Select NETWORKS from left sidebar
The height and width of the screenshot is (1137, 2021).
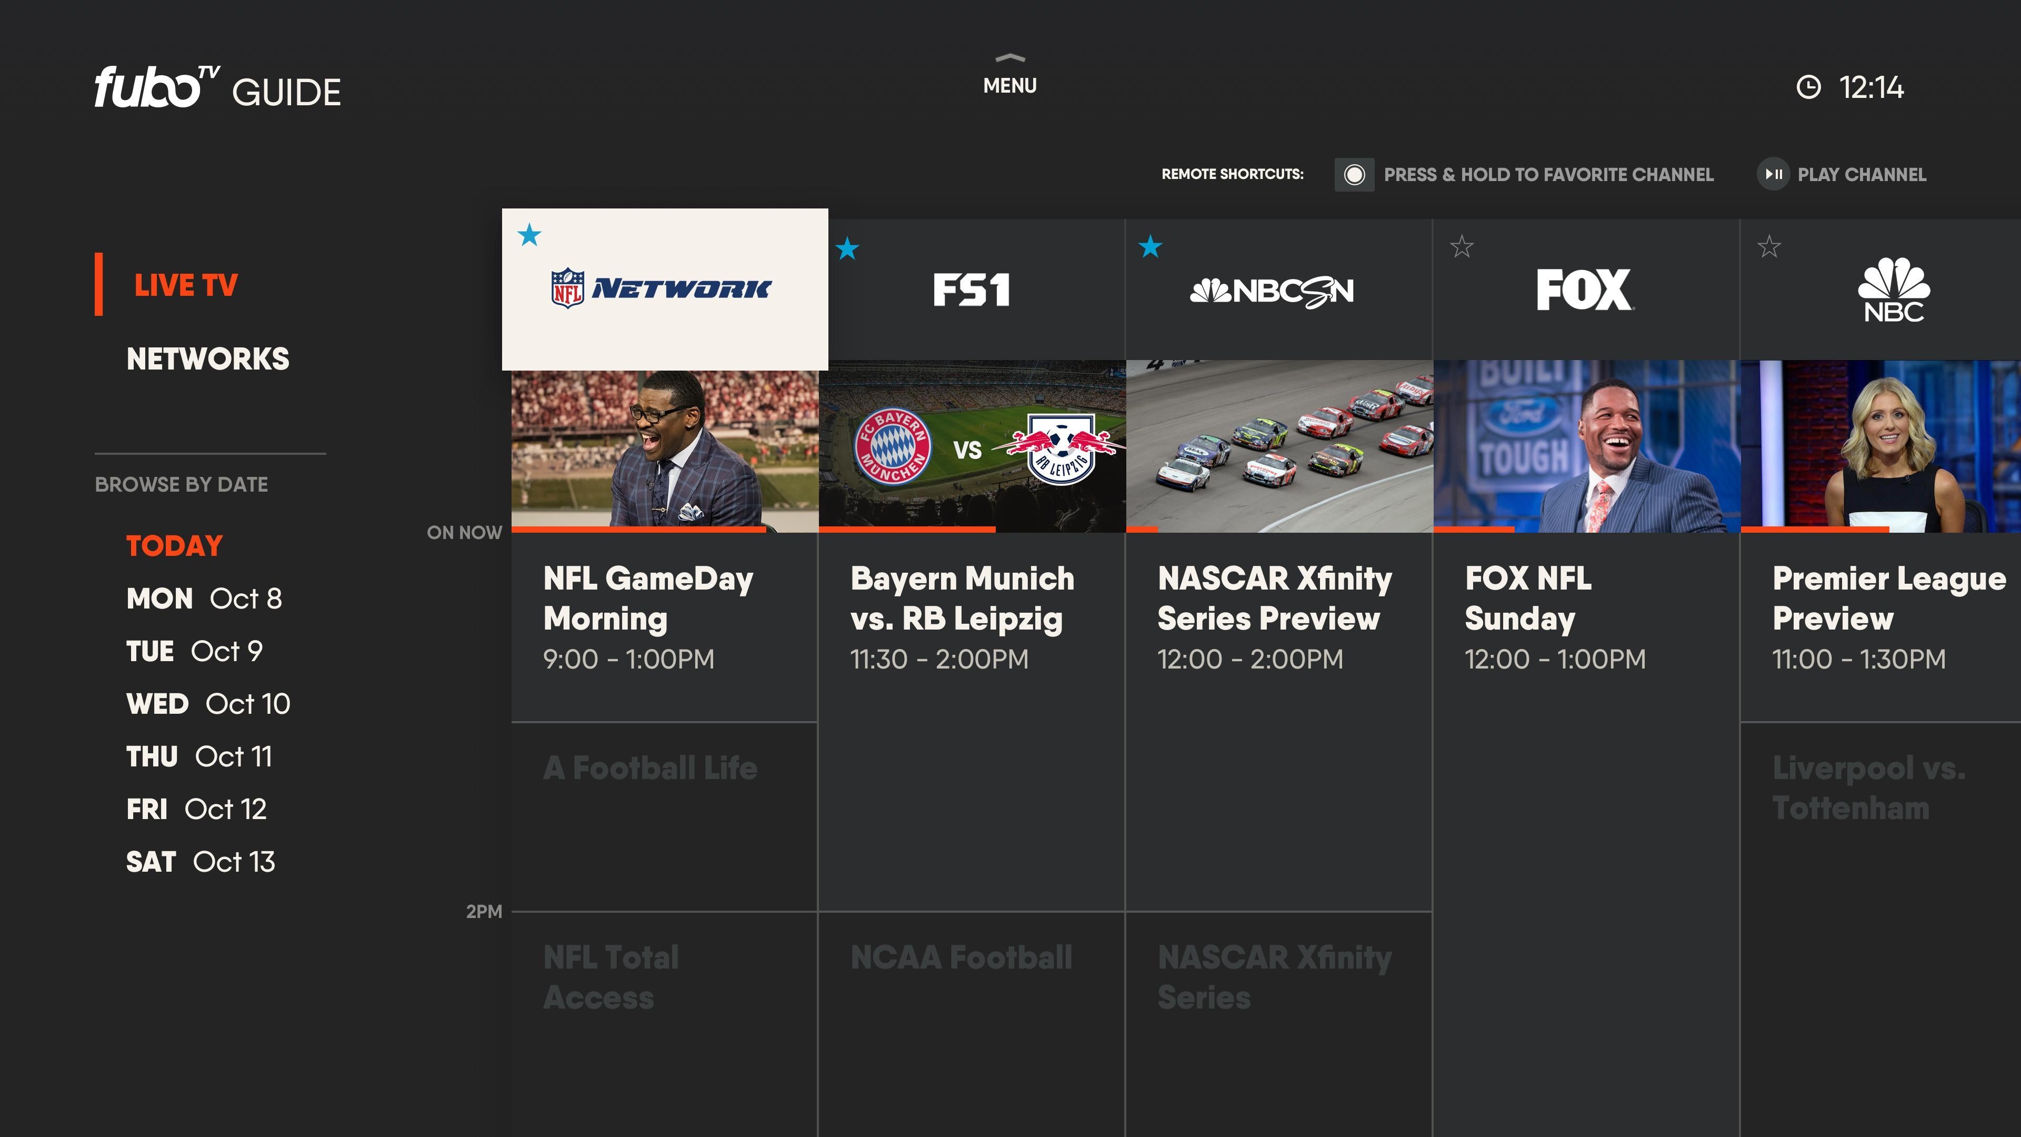coord(209,357)
